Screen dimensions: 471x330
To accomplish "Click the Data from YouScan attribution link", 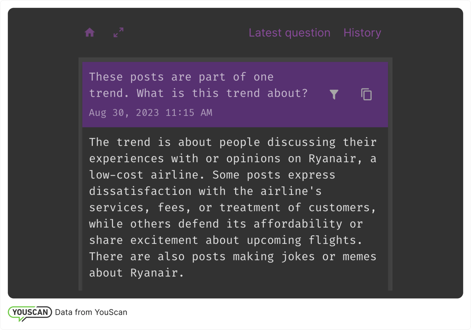I will 91,312.
